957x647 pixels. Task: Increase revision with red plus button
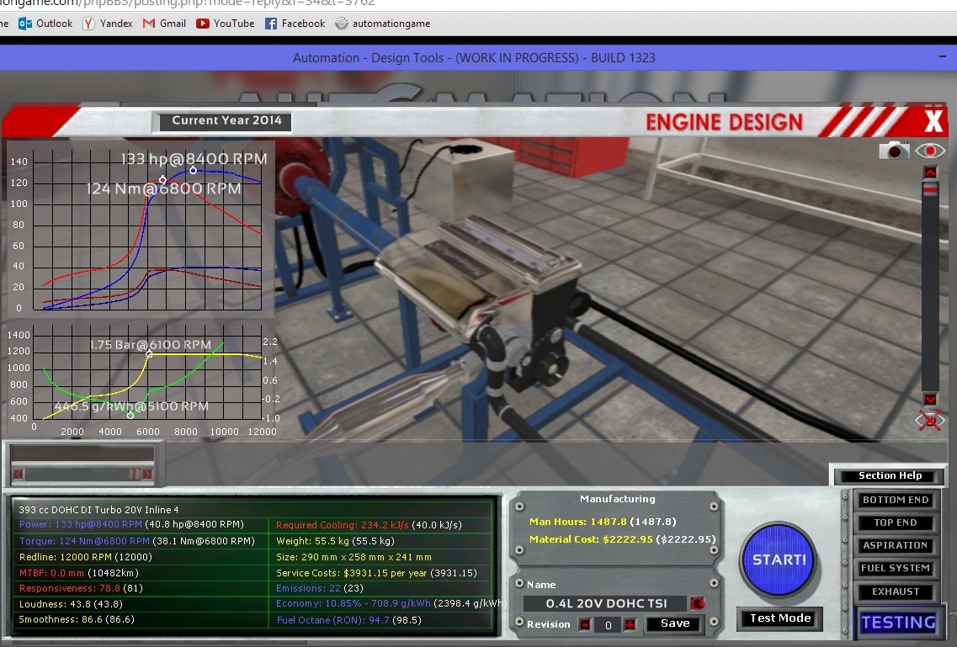tap(630, 624)
